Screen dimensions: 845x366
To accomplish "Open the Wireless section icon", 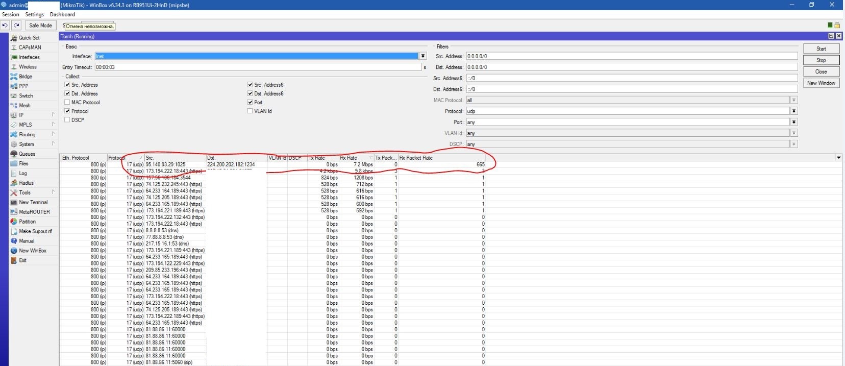I will pyautogui.click(x=14, y=67).
